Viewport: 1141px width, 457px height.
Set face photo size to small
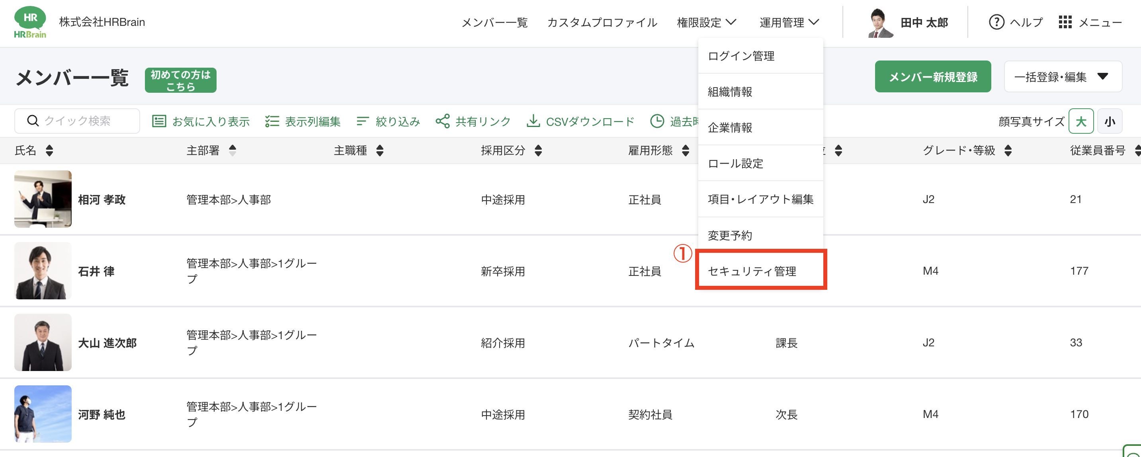pyautogui.click(x=1110, y=121)
